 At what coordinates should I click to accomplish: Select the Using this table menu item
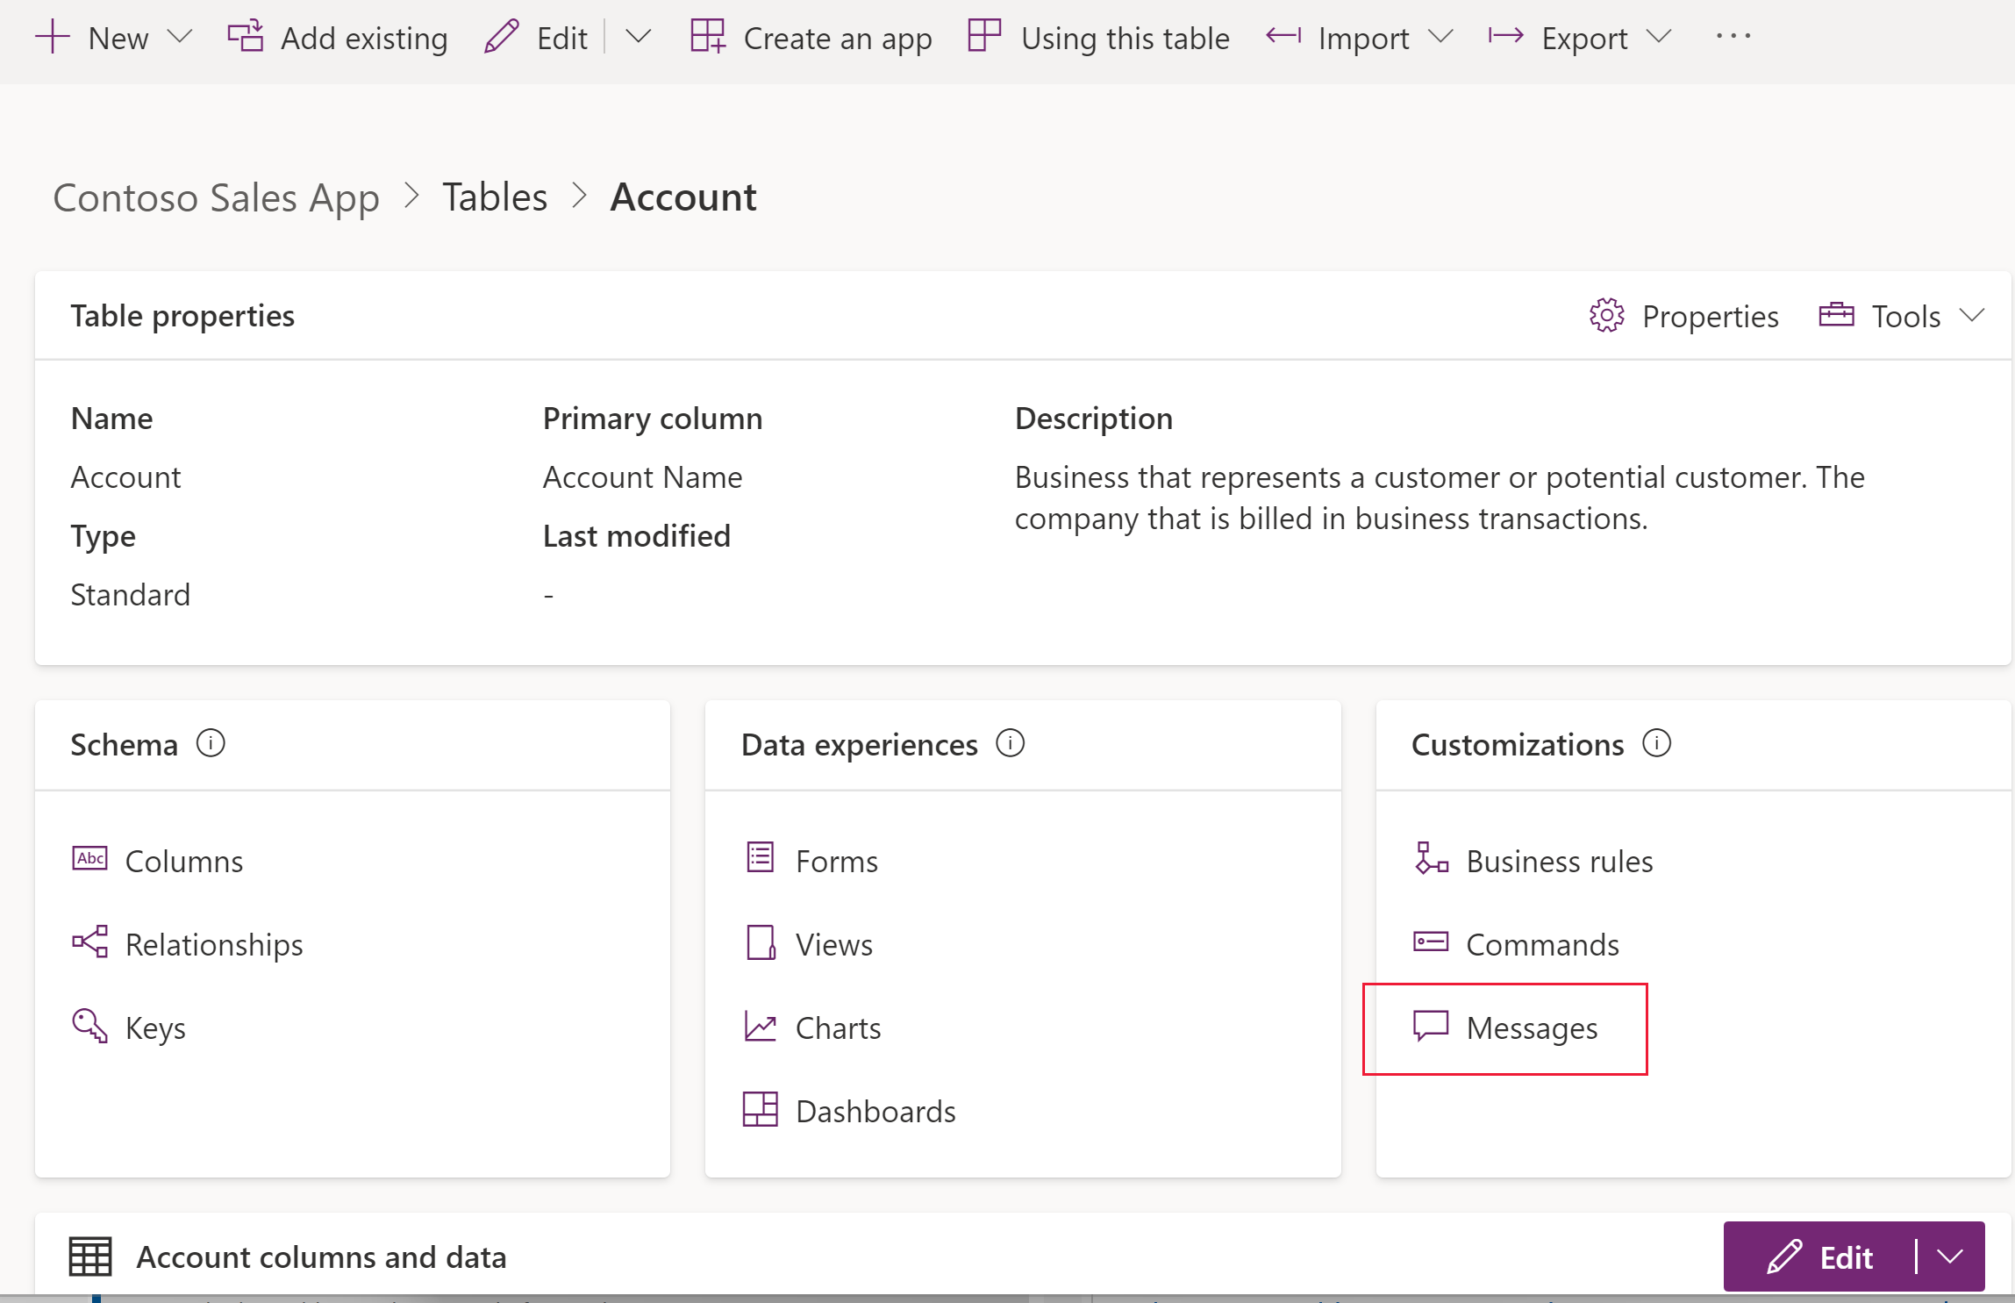1100,37
